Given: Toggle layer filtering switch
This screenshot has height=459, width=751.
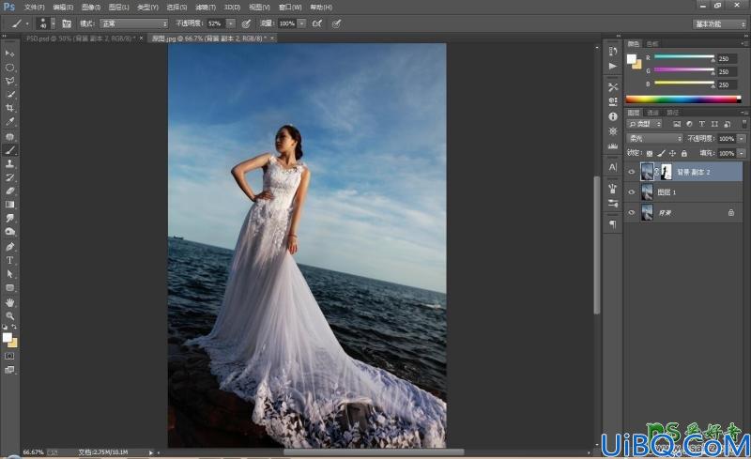Looking at the screenshot, I should (743, 124).
